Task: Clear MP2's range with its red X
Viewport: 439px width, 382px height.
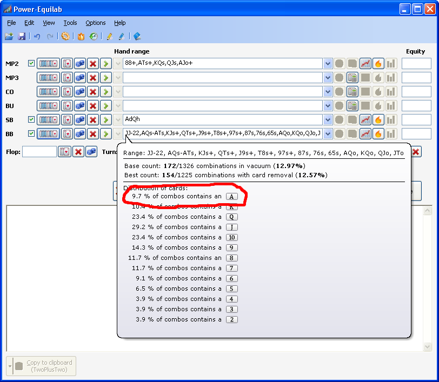Action: (x=93, y=64)
